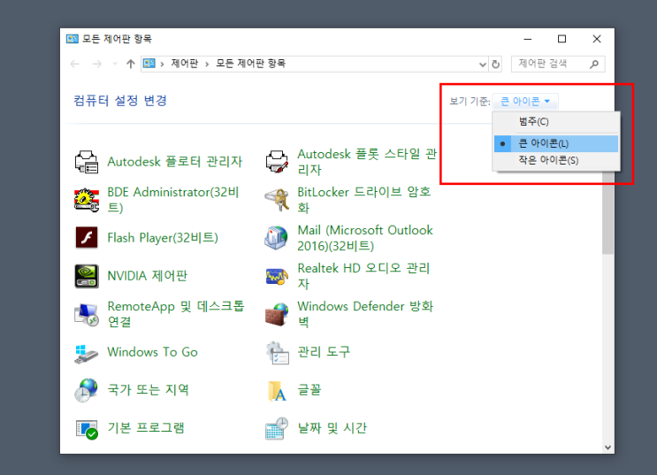657x475 pixels.
Task: Click the BDE Administrator icon
Action: (x=87, y=200)
